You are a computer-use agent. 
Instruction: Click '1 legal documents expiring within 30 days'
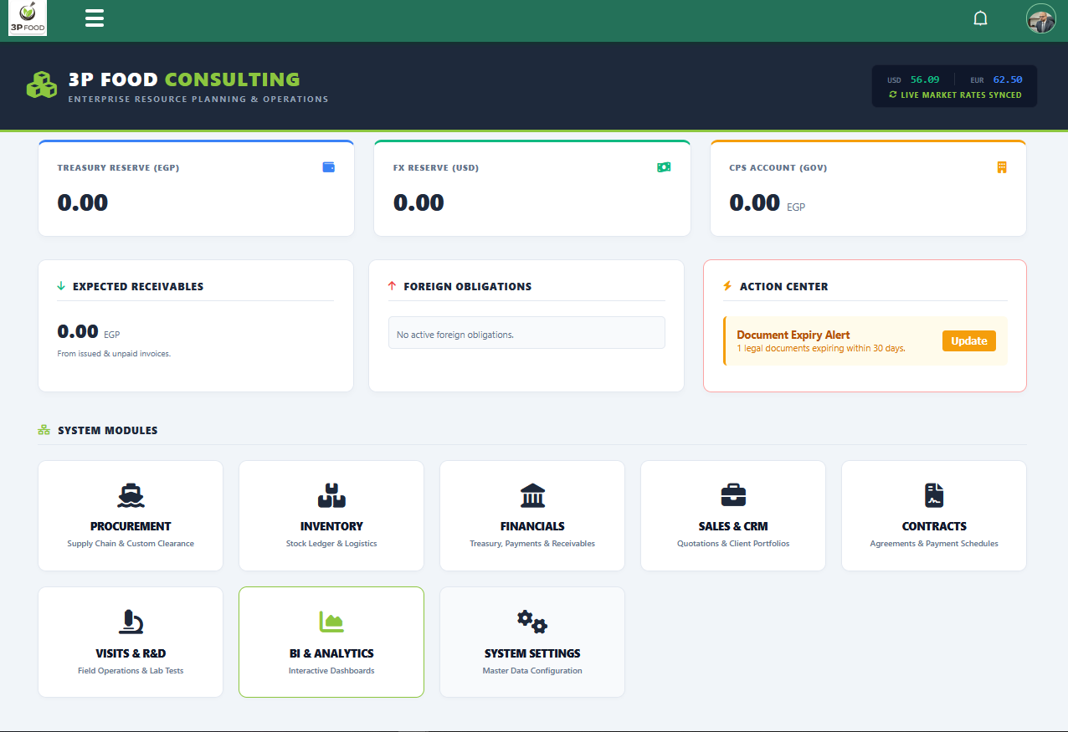(x=821, y=348)
